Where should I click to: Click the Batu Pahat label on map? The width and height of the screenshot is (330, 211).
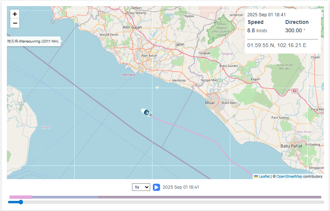pos(291,146)
